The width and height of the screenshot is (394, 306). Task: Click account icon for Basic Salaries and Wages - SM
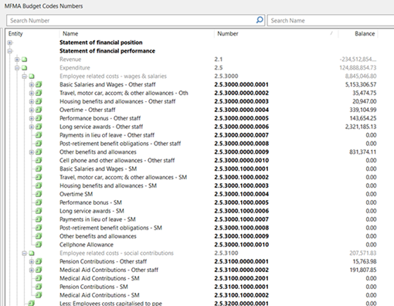(39, 168)
